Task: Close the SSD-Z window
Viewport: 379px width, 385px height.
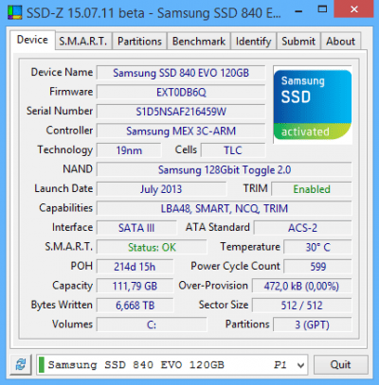Action: 354,9
